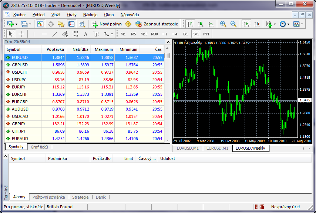Expand the Profiles dropdown arrow
This screenshot has height=213, width=316.
pos(30,24)
